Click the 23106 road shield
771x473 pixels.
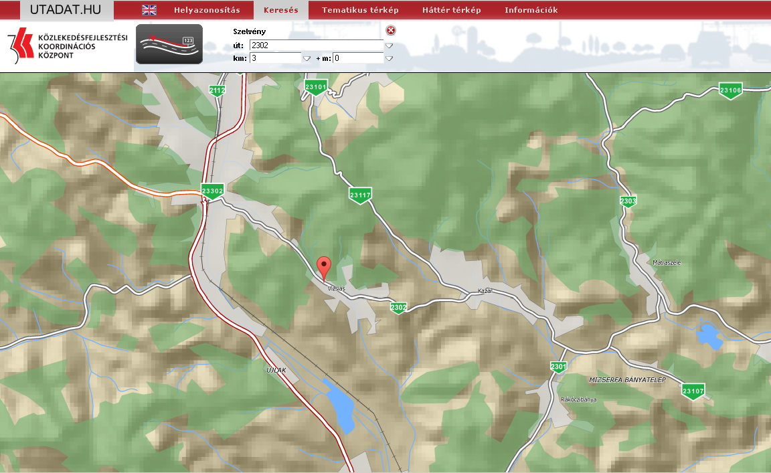pos(731,91)
